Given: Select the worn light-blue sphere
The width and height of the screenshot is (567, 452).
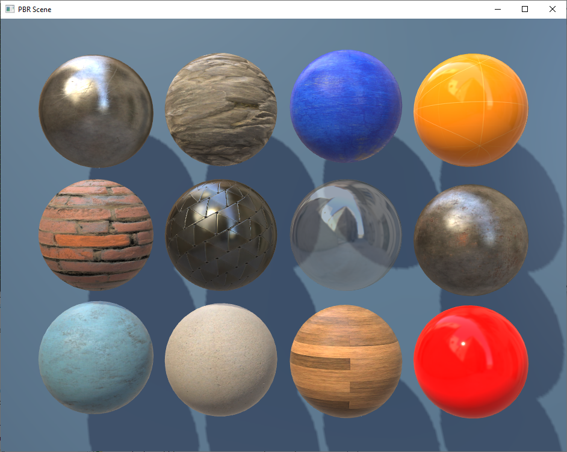Looking at the screenshot, I should pos(96,358).
